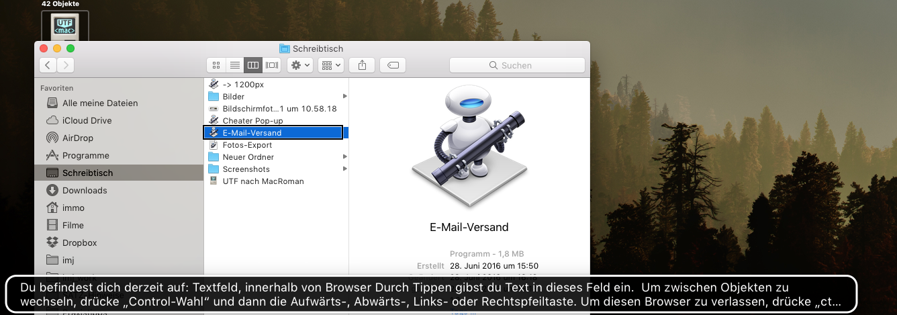Click the Automator icon of Cheater Pop-up
The width and height of the screenshot is (897, 315).
click(214, 120)
